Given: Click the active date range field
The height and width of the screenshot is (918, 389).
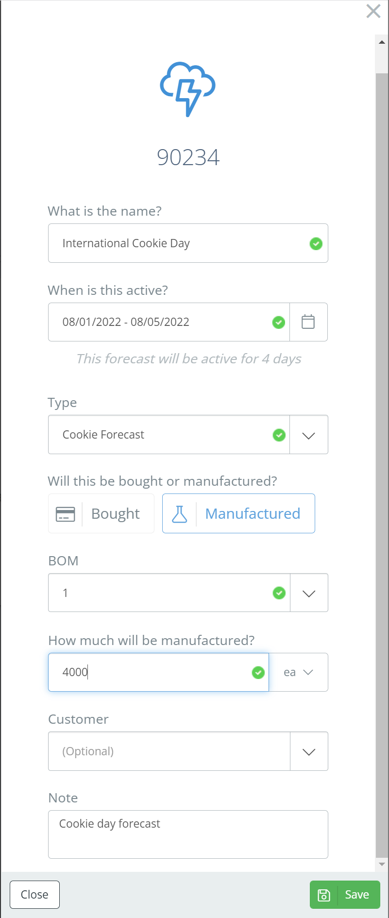Looking at the screenshot, I should pyautogui.click(x=160, y=322).
